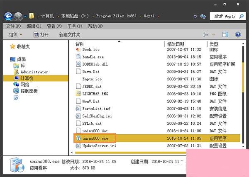The width and height of the screenshot is (249, 177).
Task: Click the folder icon in address bar
Action: coord(32,16)
